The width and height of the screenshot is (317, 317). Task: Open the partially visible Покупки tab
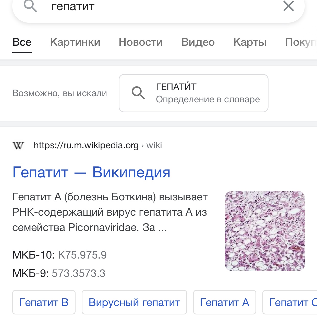click(x=301, y=42)
